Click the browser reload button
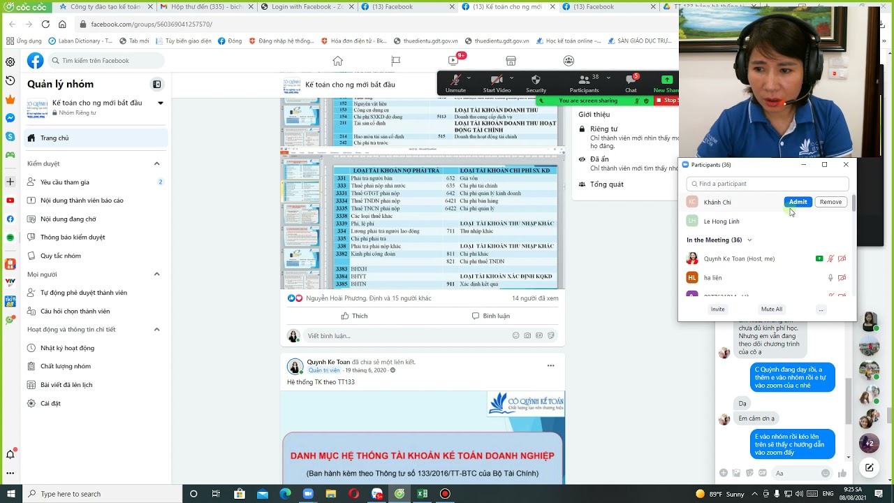The image size is (894, 503). [x=45, y=24]
